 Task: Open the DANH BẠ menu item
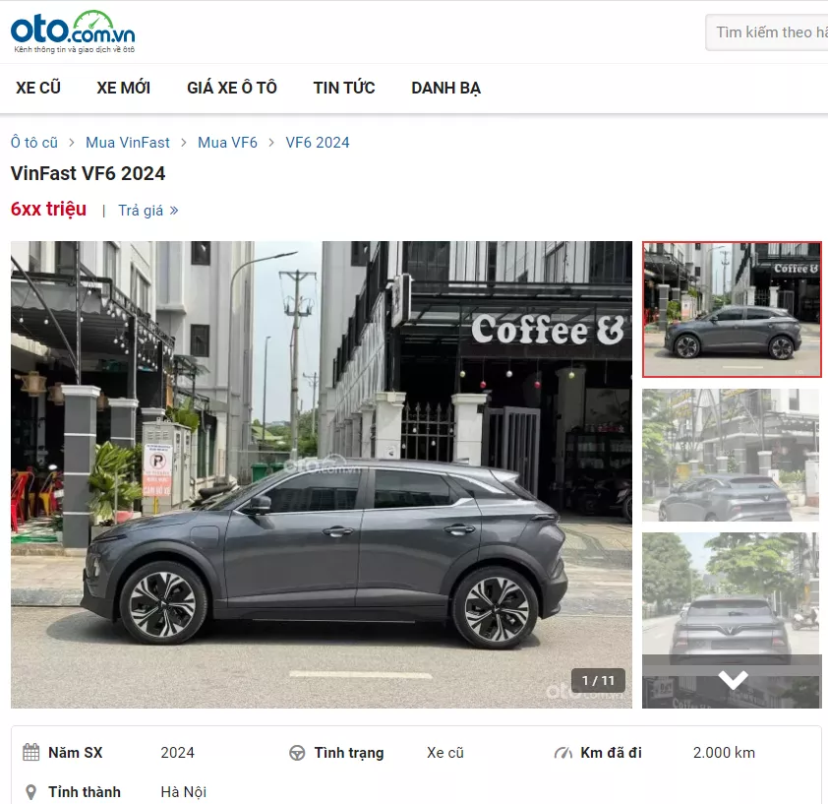coord(445,88)
